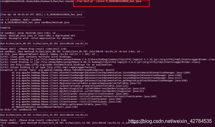Click the stack line "ClientScanner.<init>(ClientScanner.java:110)"
Viewport: 215px width, 127px height.
click(x=67, y=102)
